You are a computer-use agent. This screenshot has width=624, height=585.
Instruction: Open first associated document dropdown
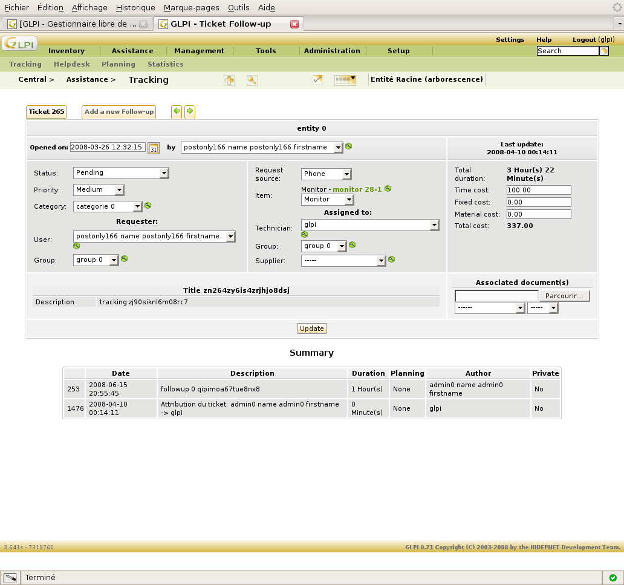point(490,309)
